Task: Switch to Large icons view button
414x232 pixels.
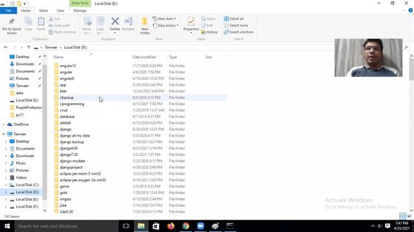Action: pyautogui.click(x=409, y=217)
